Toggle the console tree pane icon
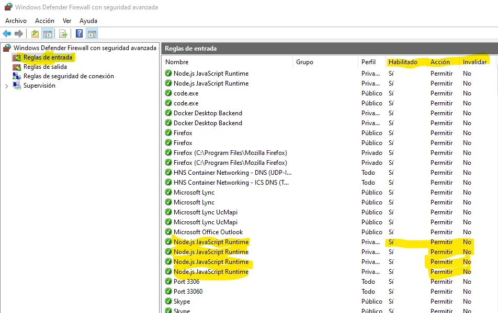The width and height of the screenshot is (498, 313). [x=48, y=33]
